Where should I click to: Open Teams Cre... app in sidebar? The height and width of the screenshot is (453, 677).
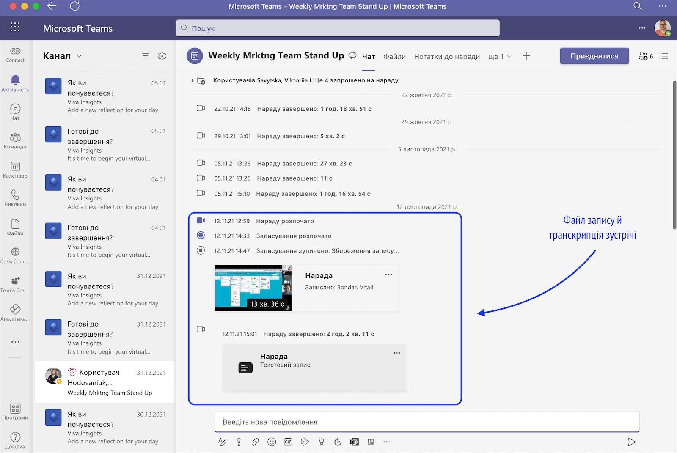tap(15, 285)
